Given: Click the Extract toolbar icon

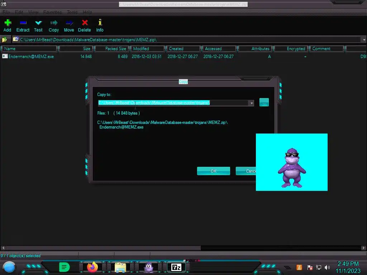Looking at the screenshot, I should click(23, 26).
